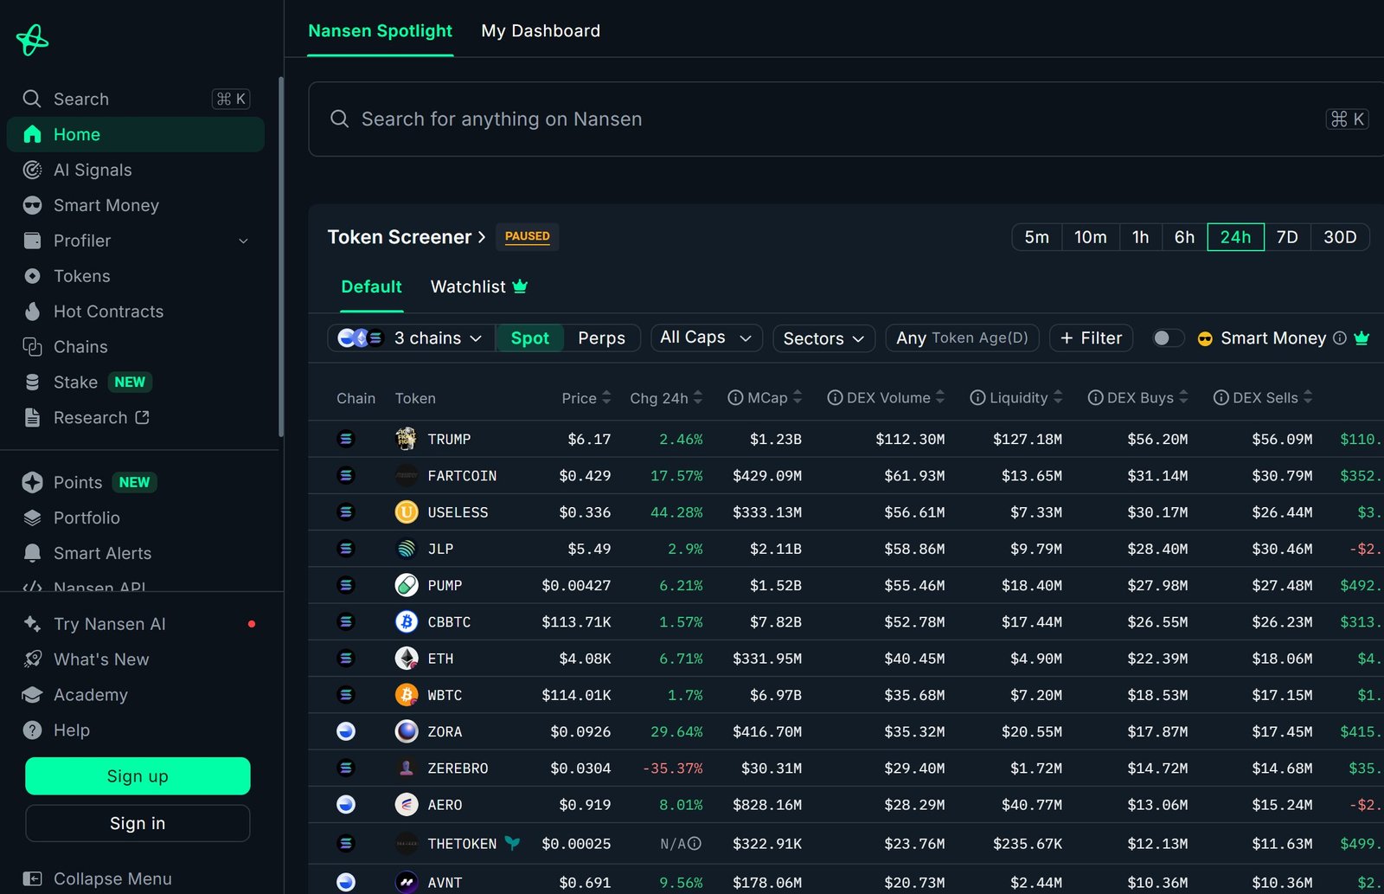This screenshot has height=894, width=1384.
Task: Navigate to Hot Contracts
Action: [108, 311]
